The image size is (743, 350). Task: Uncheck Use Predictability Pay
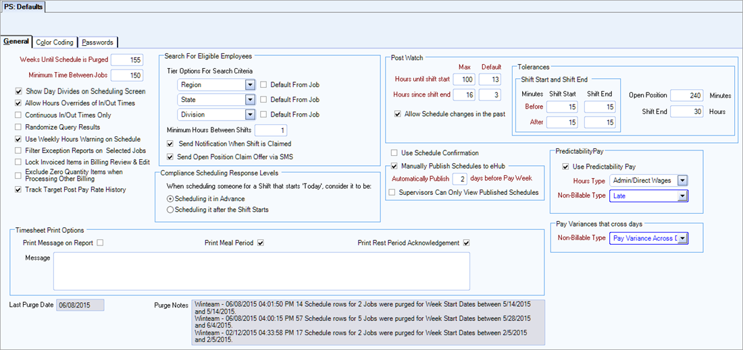click(x=565, y=167)
